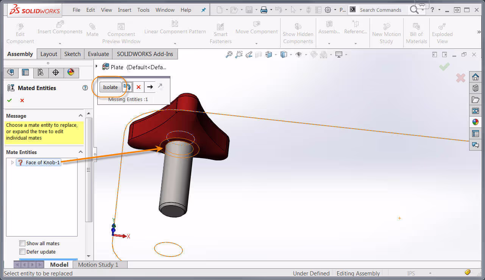The height and width of the screenshot is (280, 485).
Task: Click the Mate toolbar button
Action: click(x=92, y=30)
